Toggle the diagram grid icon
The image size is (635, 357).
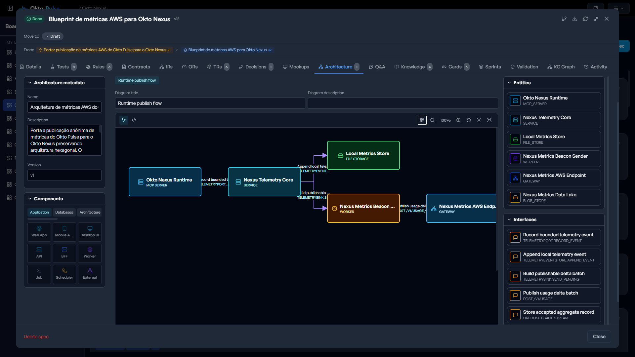(422, 120)
